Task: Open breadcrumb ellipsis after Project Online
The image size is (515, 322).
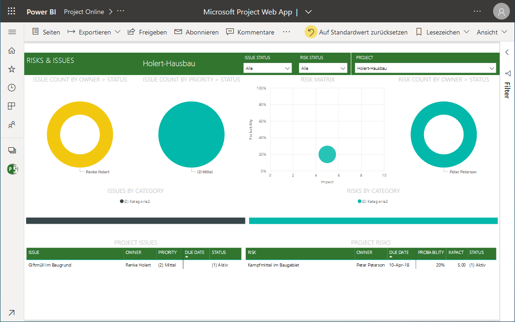Action: pyautogui.click(x=121, y=11)
